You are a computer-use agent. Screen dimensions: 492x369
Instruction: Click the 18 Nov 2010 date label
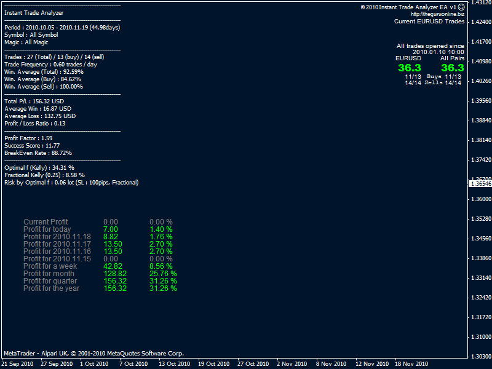tap(411, 363)
